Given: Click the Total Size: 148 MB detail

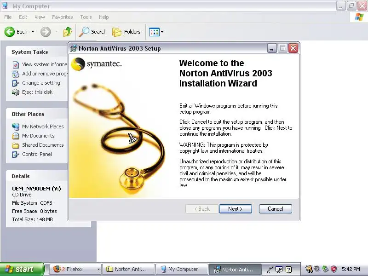Looking at the screenshot, I should tap(32, 219).
